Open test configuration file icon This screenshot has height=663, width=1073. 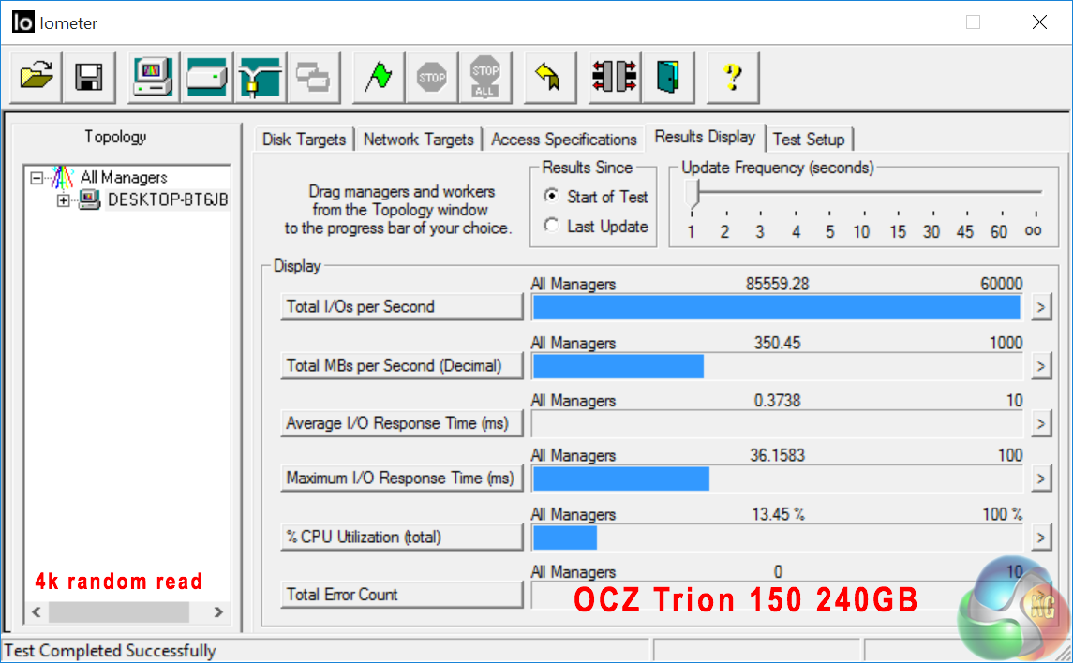pos(37,77)
